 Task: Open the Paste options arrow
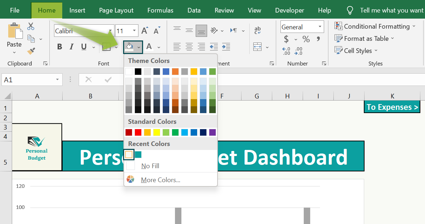14,52
